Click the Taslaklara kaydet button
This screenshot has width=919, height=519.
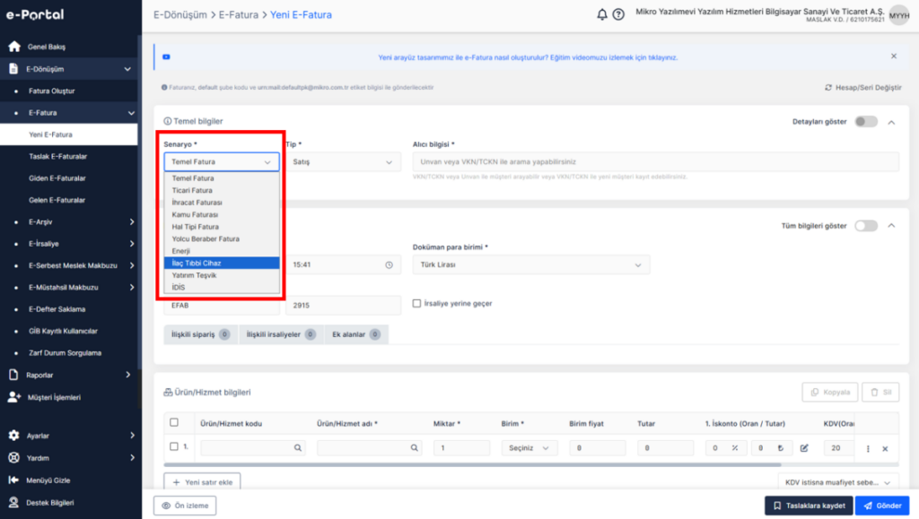(809, 506)
